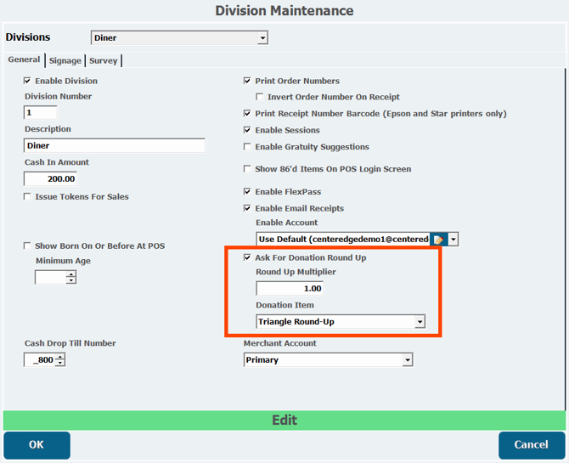Enable Gratuity Suggestions checkbox
Image resolution: width=569 pixels, height=463 pixels.
point(248,147)
